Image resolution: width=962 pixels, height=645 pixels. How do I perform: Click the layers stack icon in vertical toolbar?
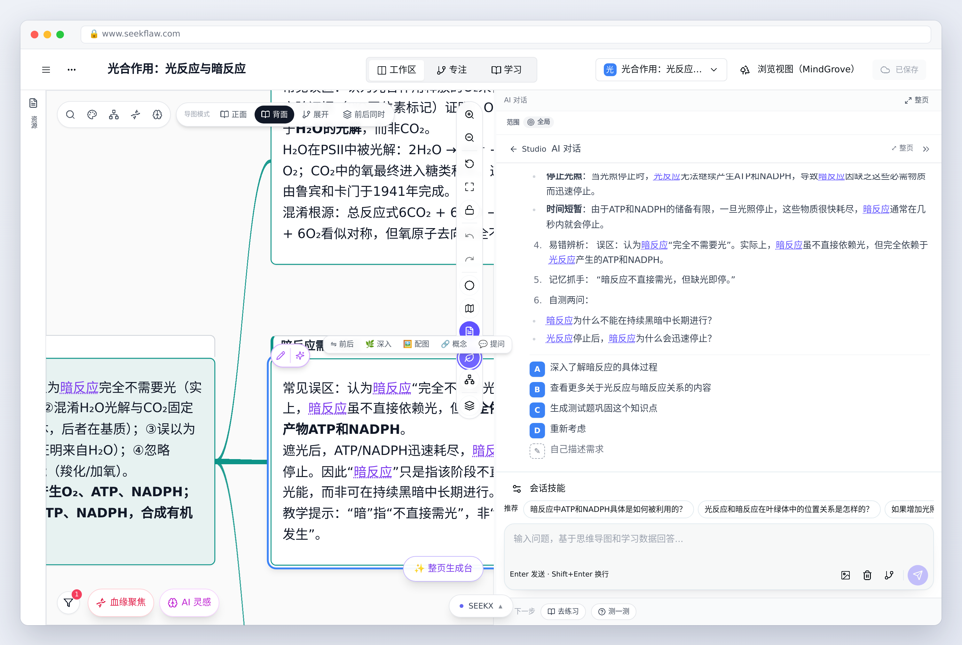coord(469,406)
